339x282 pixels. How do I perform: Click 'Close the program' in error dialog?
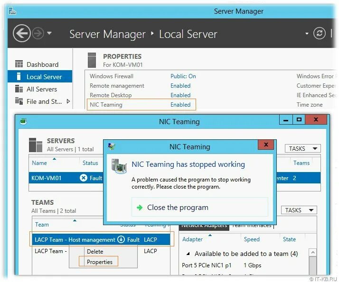pos(200,207)
